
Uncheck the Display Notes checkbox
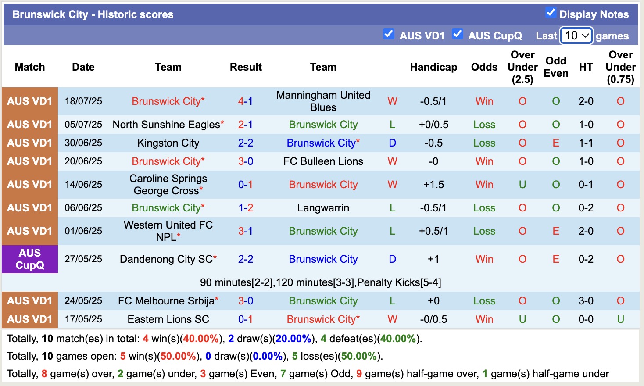551,14
